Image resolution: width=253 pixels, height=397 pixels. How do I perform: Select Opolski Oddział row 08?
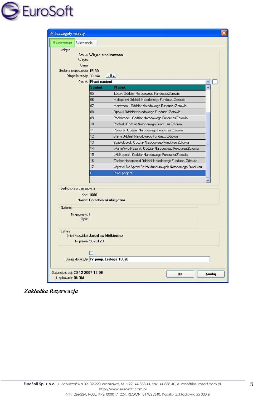click(x=147, y=112)
